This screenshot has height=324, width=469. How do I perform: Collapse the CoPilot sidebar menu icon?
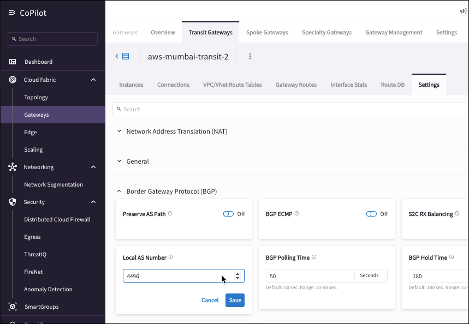12,13
